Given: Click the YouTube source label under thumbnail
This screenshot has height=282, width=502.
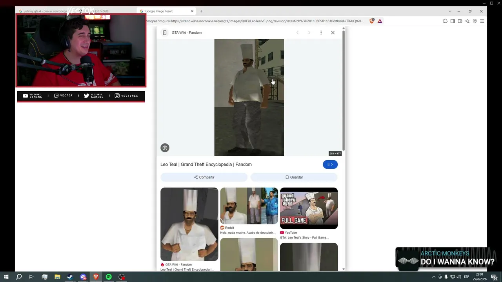Looking at the screenshot, I should coord(288,233).
